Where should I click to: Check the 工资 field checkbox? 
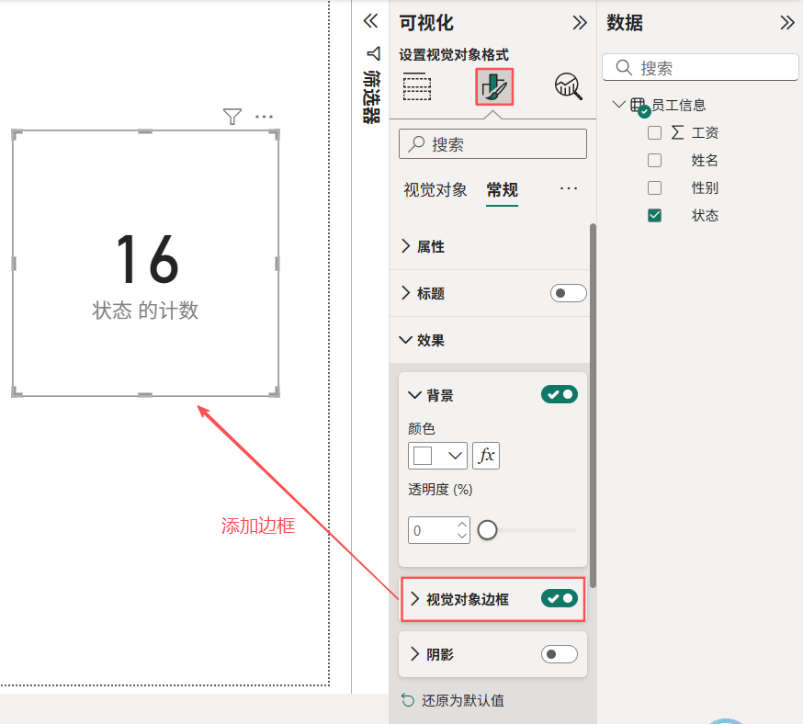pos(654,132)
